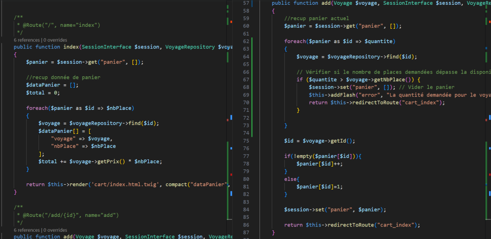
Task: Place cursor on $dataPanier = [] declaration
Action: click(x=52, y=85)
